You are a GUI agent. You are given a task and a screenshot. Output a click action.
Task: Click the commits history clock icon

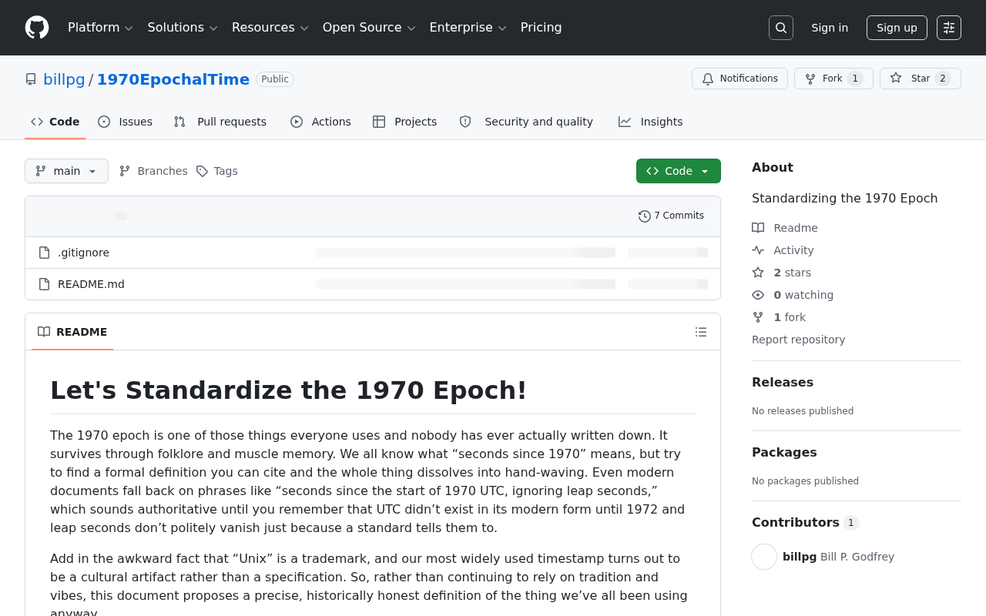[x=645, y=216]
